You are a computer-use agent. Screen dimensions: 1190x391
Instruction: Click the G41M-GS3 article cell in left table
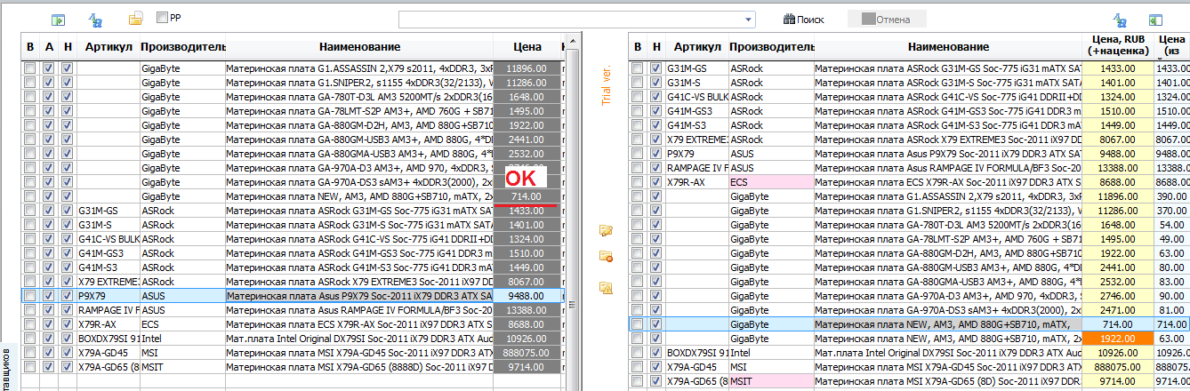[107, 252]
